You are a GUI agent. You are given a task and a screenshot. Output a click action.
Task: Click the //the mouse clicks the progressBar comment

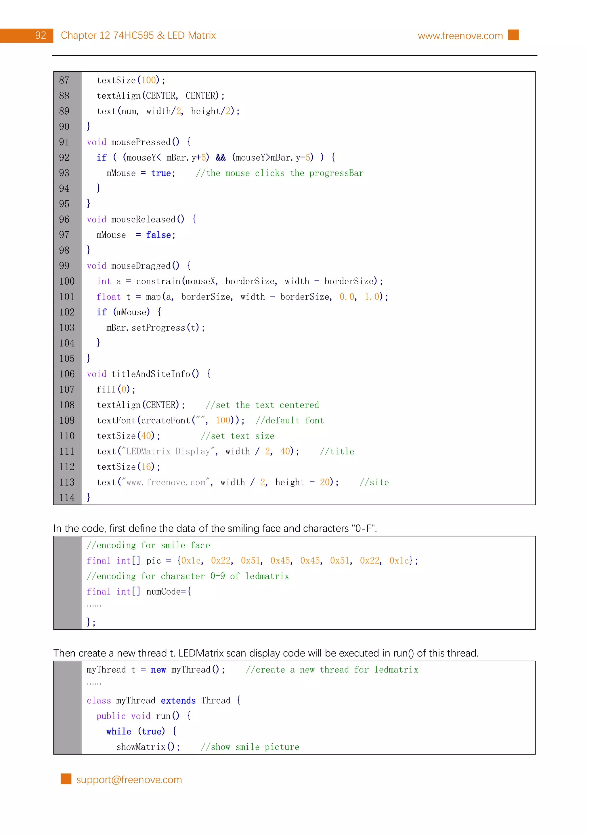click(x=280, y=173)
